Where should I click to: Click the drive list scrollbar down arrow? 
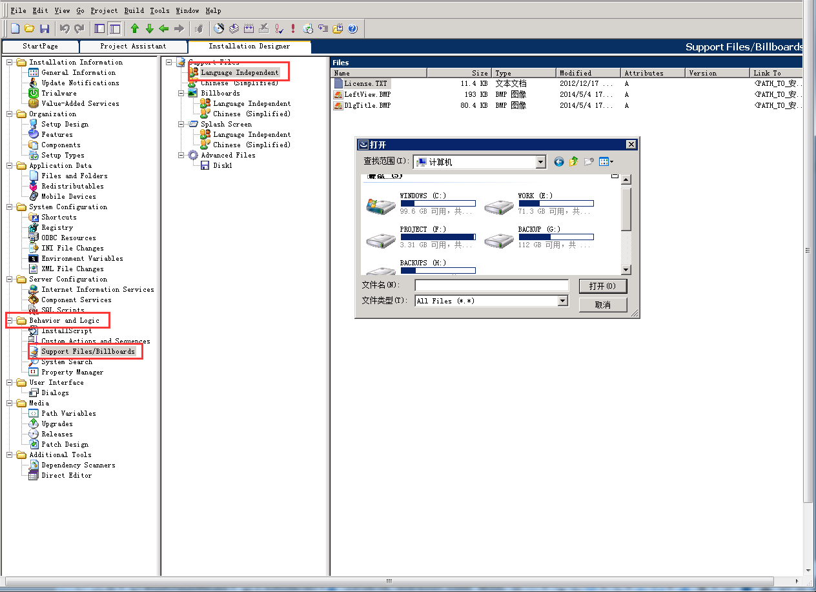pyautogui.click(x=626, y=270)
